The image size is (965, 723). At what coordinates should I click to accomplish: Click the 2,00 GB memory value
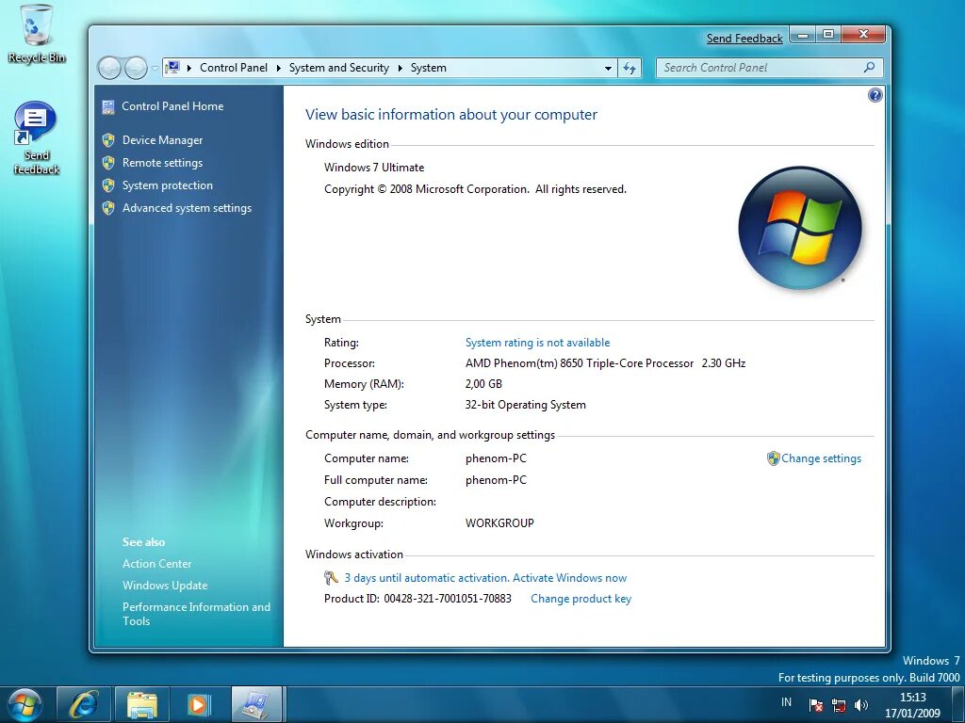coord(483,384)
